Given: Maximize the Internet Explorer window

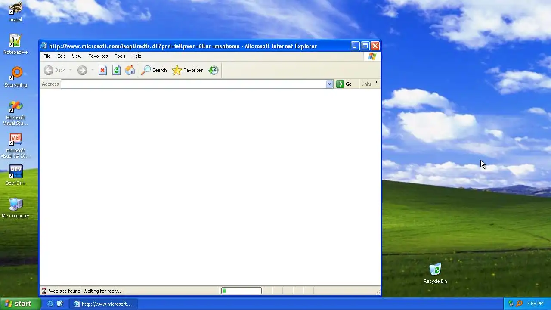Looking at the screenshot, I should pos(365,46).
